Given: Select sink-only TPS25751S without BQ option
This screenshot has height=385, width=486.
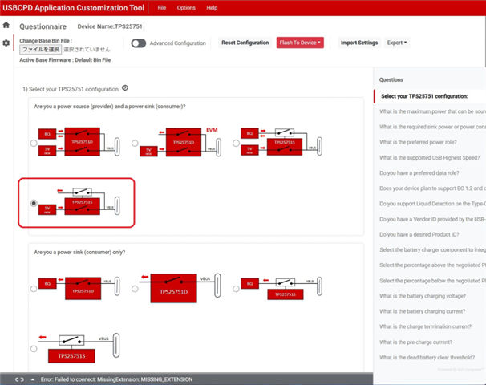Looking at the screenshot, I should pos(34,349).
